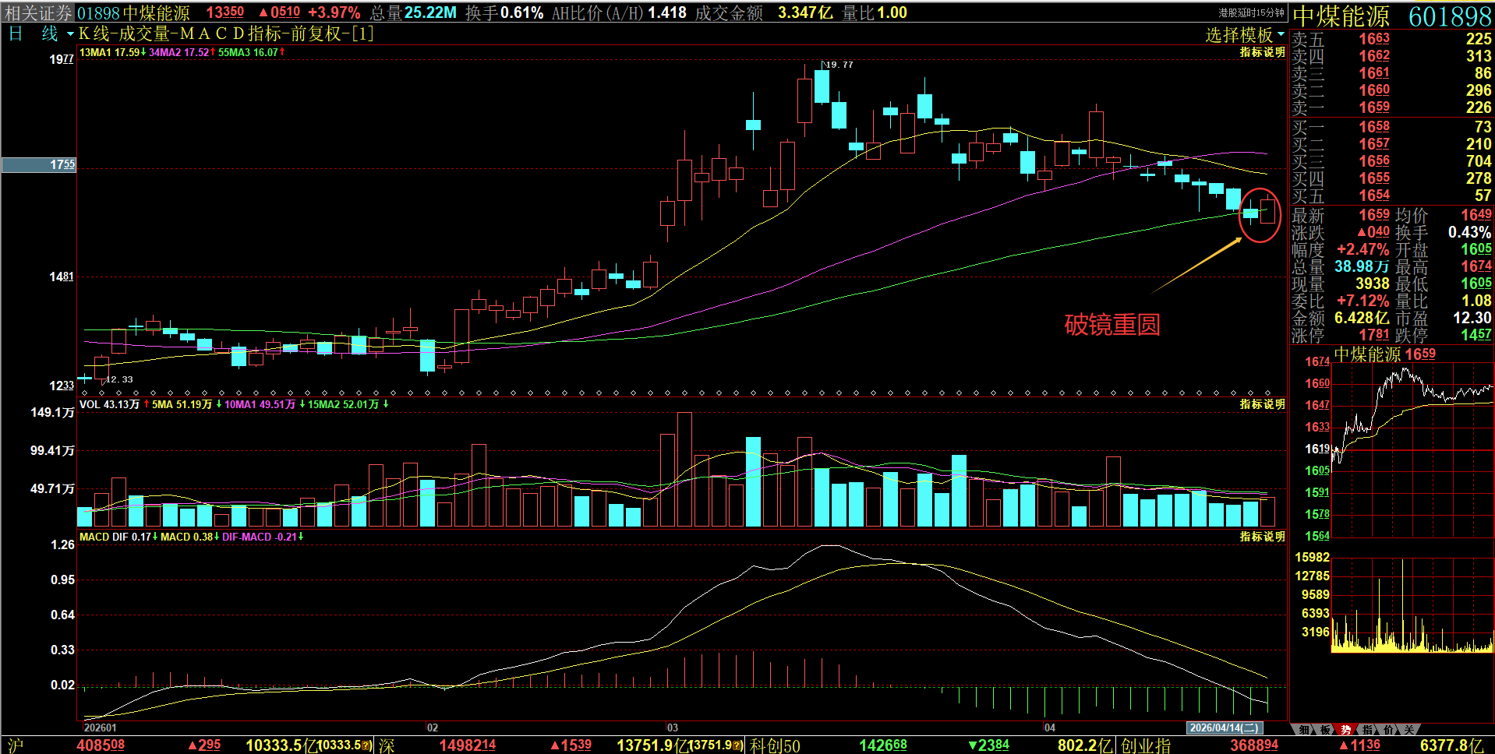The width and height of the screenshot is (1495, 754).
Task: Click the 中煤能源 601898 stock header
Action: point(1392,16)
